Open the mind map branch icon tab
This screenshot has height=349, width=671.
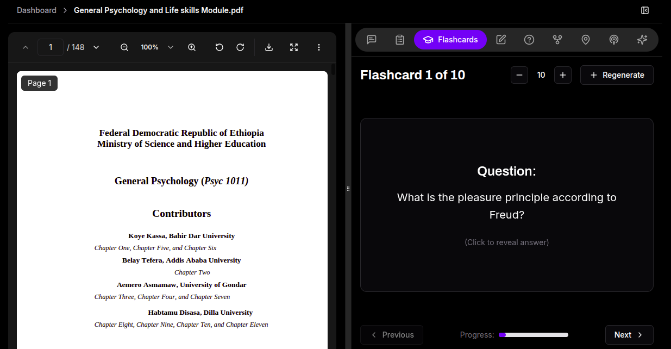click(557, 40)
